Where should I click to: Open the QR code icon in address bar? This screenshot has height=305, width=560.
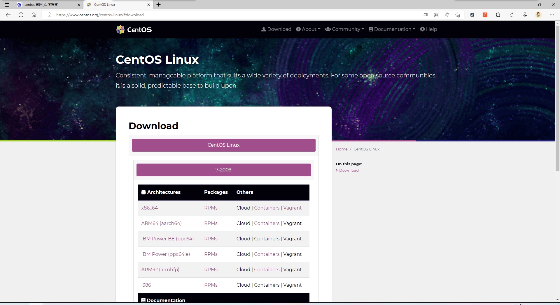coord(436,15)
